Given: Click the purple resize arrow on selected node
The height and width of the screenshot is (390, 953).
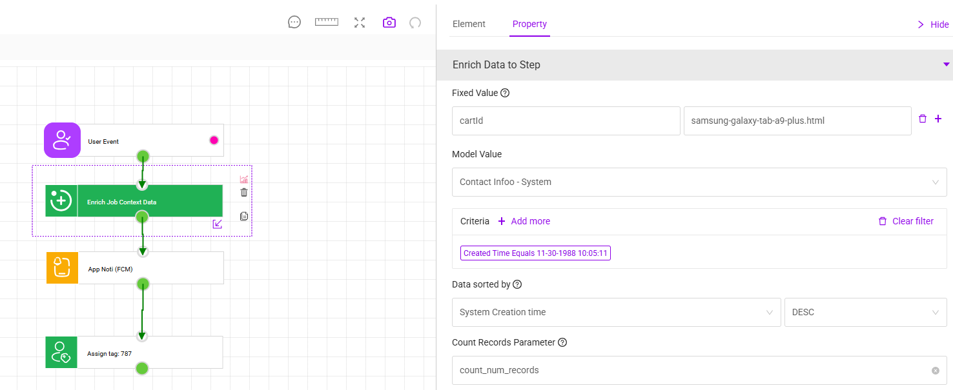Looking at the screenshot, I should point(218,224).
